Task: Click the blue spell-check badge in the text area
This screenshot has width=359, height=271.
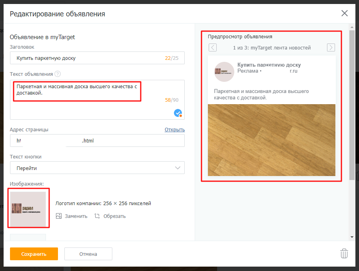Action: (178, 113)
